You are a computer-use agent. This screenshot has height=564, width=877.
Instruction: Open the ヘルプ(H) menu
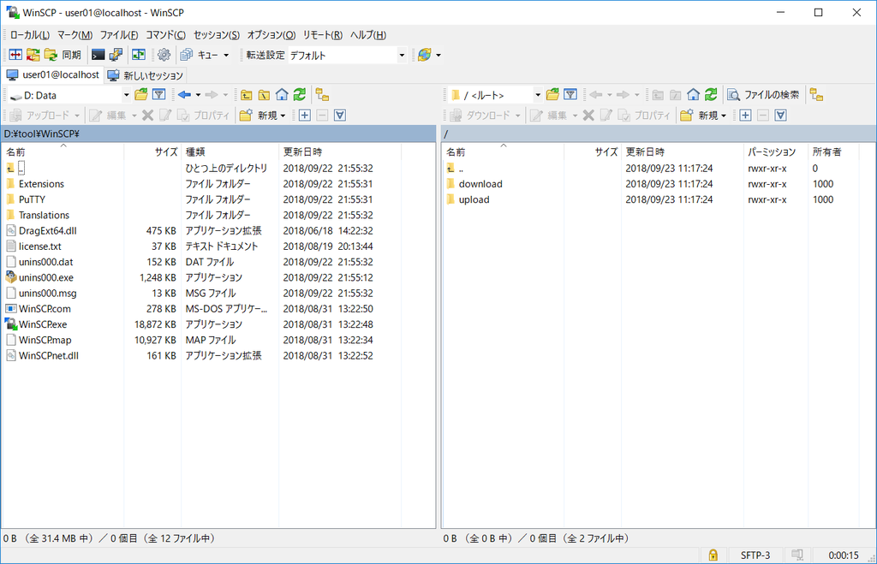pos(368,34)
